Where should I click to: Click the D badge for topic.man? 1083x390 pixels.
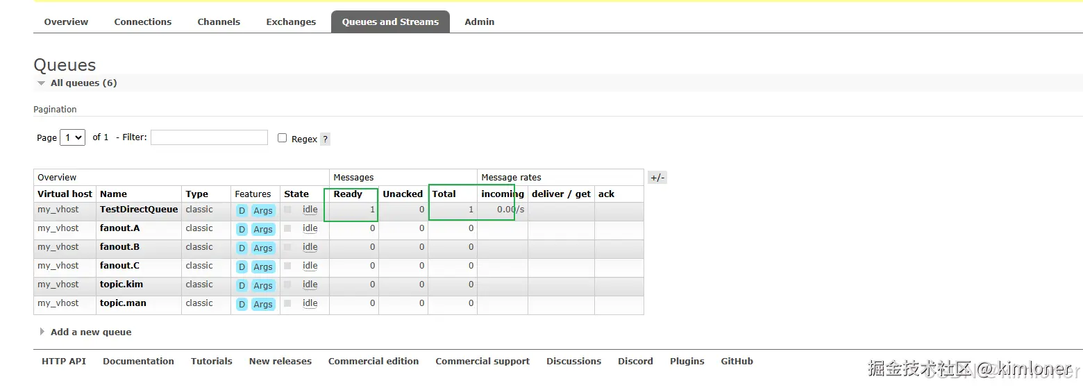(x=242, y=304)
